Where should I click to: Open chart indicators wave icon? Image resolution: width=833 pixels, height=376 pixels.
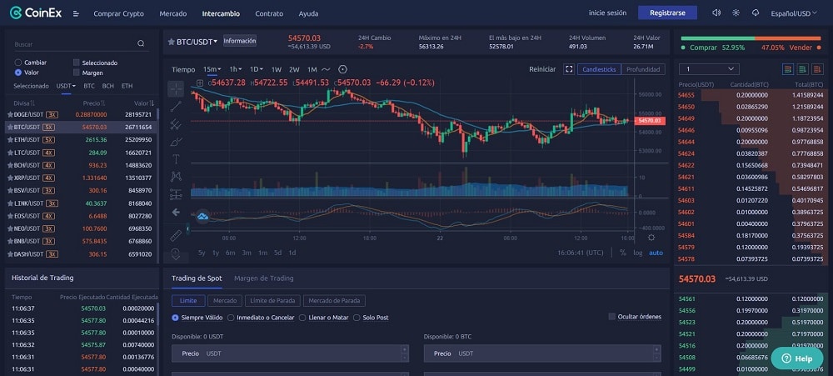click(327, 69)
